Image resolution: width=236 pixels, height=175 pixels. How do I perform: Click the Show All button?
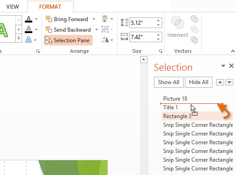[x=169, y=82]
